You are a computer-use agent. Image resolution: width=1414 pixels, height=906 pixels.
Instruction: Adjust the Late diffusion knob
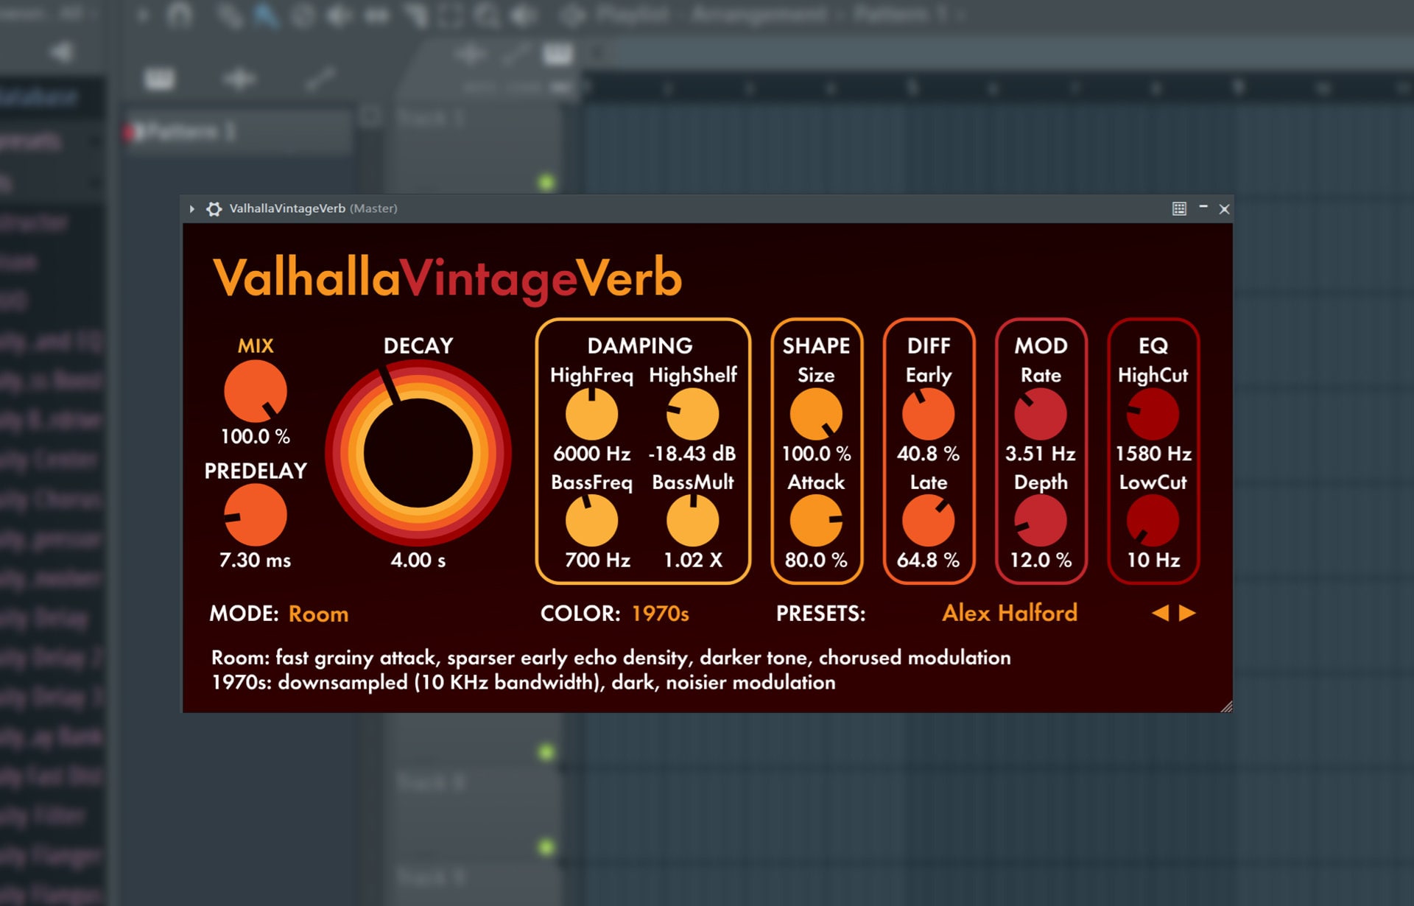click(x=928, y=521)
